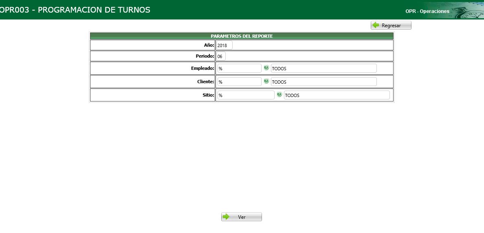The width and height of the screenshot is (484, 233).
Task: Click the Empleado: label
Action: click(202, 68)
